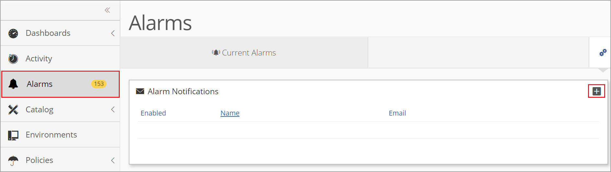
Task: Click the 153 alarms count badge
Action: (99, 84)
